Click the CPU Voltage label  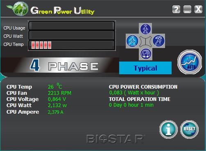tap(23, 99)
